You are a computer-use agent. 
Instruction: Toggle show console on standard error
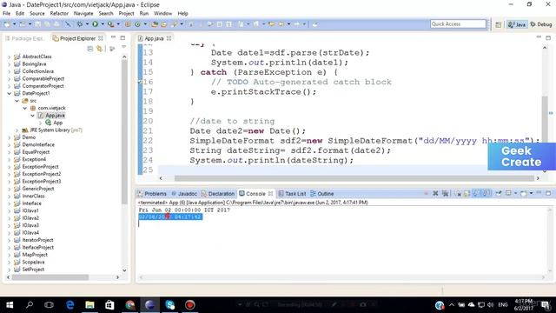pyautogui.click(x=486, y=193)
